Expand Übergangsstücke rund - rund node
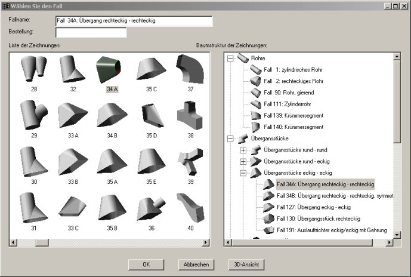Screen dimensions: 411x277 [x=243, y=150]
